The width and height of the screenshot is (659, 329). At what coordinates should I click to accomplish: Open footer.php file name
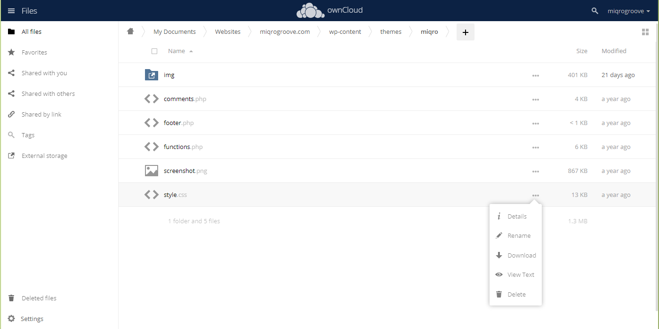tap(179, 123)
